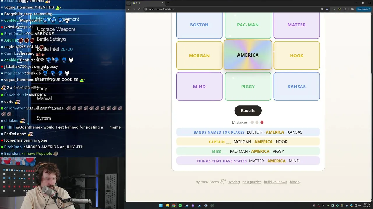Open File Explorer from taskbar
The height and width of the screenshot is (209, 373).
[x=167, y=206]
